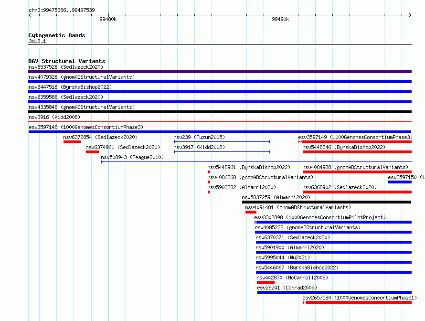Click blue bar under nsv6370371

pyautogui.click(x=334, y=242)
